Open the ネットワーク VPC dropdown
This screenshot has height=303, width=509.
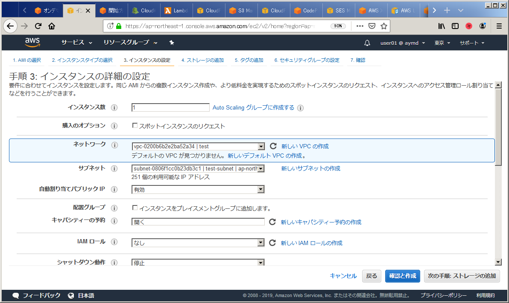pyautogui.click(x=198, y=147)
